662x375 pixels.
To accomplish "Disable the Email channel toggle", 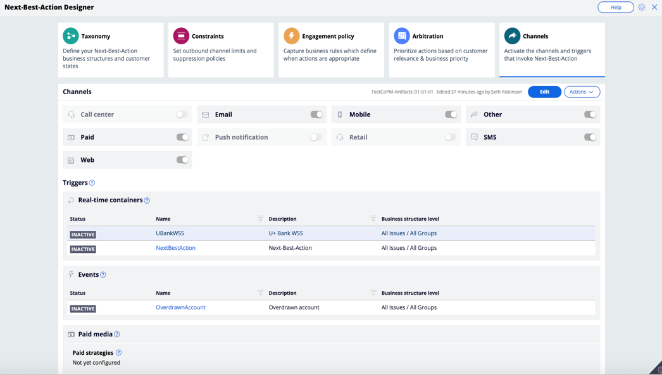I will 316,114.
